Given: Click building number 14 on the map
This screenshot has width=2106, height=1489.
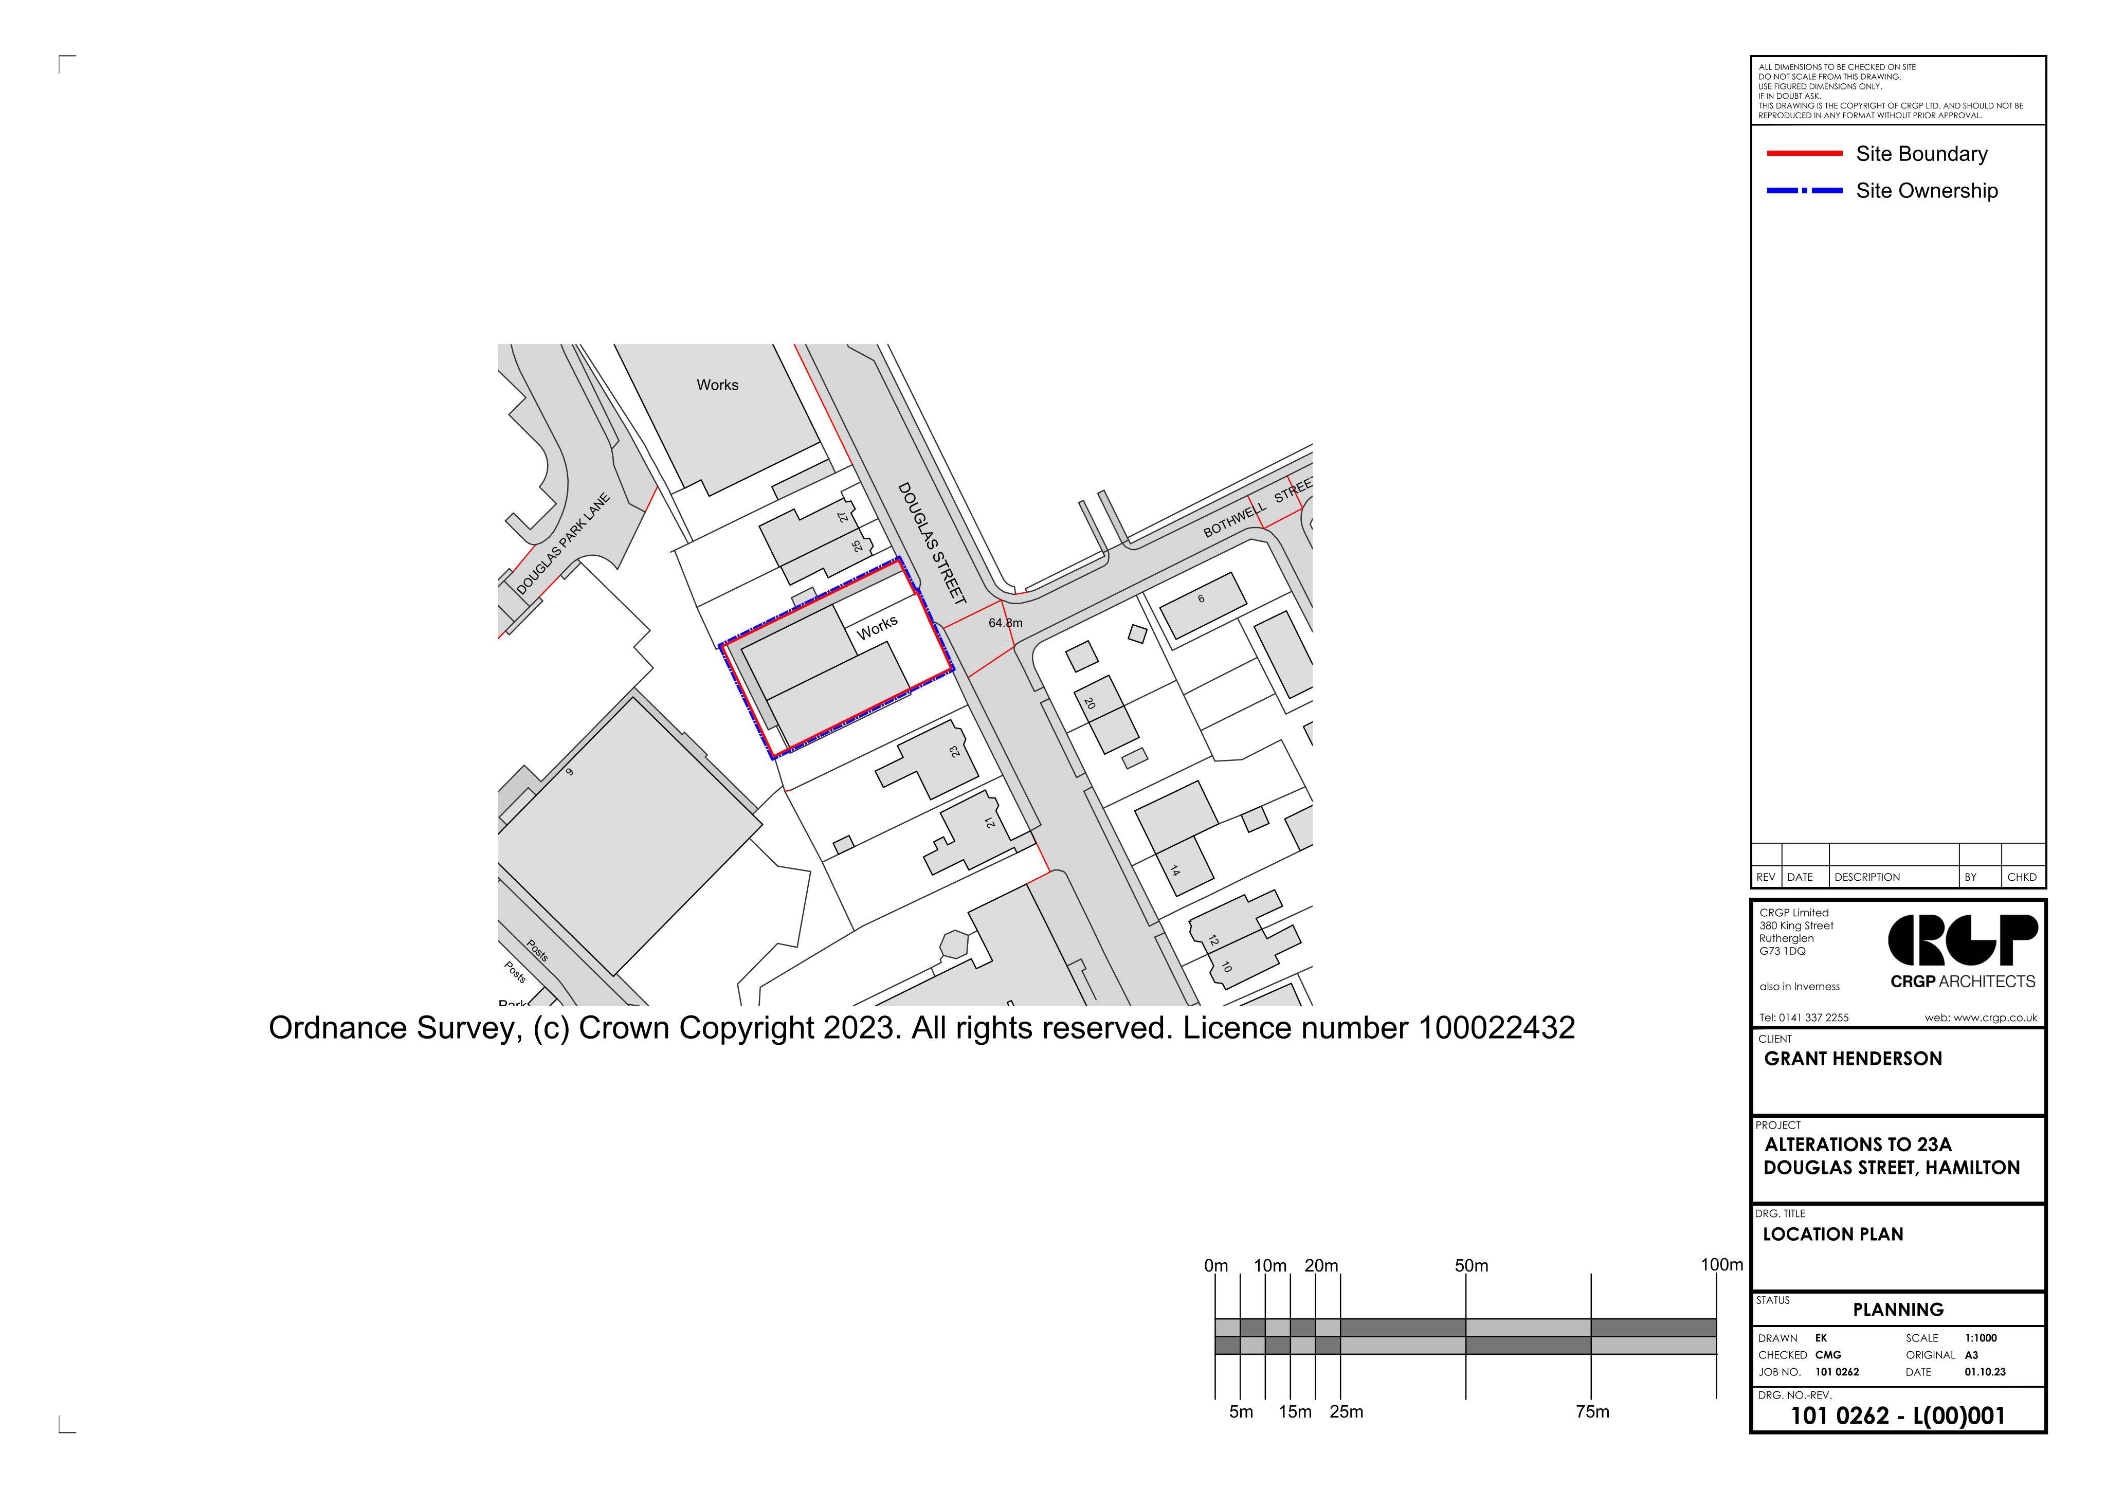Looking at the screenshot, I should (x=1175, y=870).
